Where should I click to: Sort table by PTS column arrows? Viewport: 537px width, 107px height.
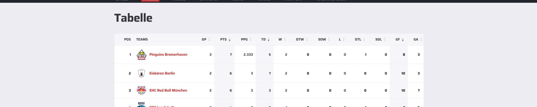point(230,40)
